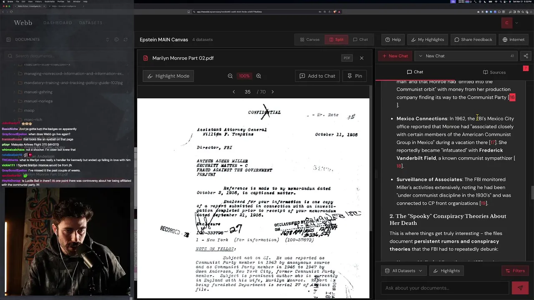Open the Help button

[x=393, y=40]
